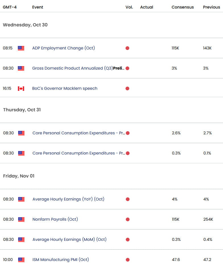
Task: Toggle the volatility dot for Average Hourly Earnings MoM
Action: 127,239
